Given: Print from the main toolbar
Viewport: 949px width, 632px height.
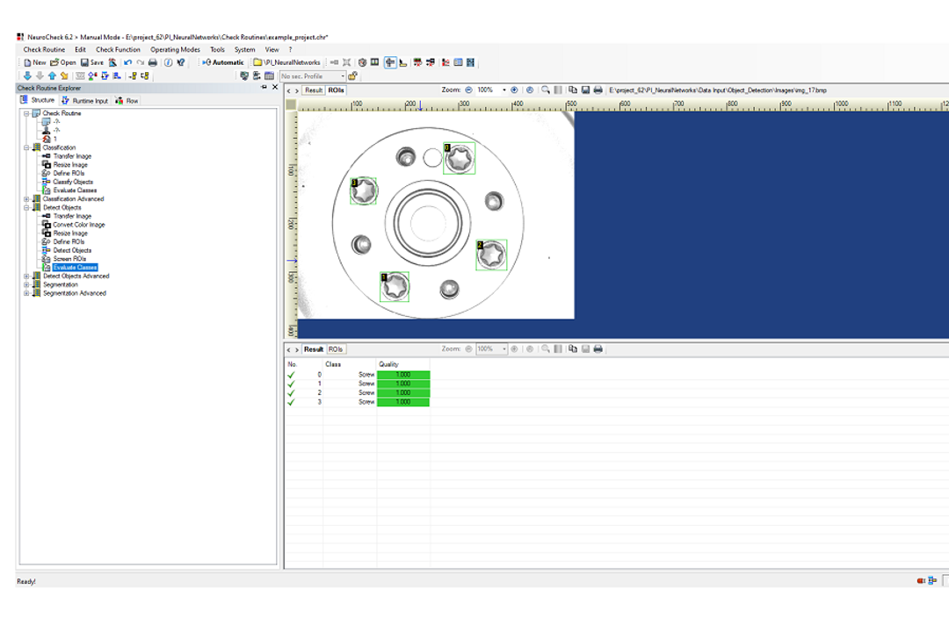Looking at the screenshot, I should [153, 62].
